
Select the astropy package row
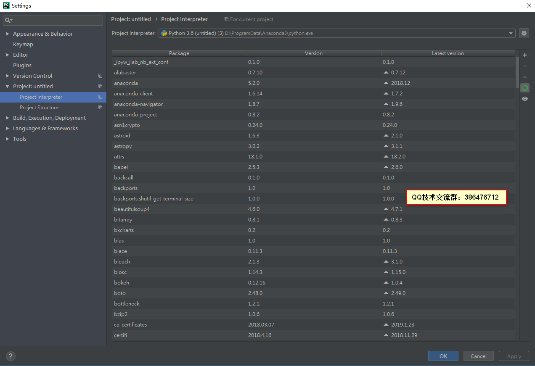[314, 146]
